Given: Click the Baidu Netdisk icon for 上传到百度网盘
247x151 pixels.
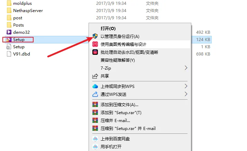Looking at the screenshot, I should 95,139.
